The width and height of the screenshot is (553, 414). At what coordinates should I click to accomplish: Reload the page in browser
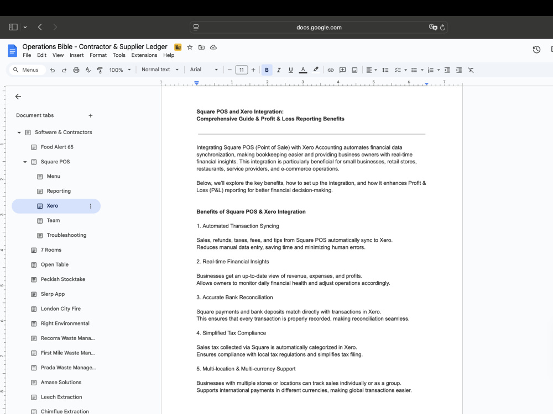[442, 28]
